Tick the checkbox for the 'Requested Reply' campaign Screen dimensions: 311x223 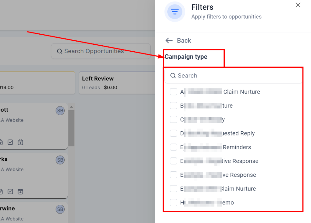click(173, 133)
